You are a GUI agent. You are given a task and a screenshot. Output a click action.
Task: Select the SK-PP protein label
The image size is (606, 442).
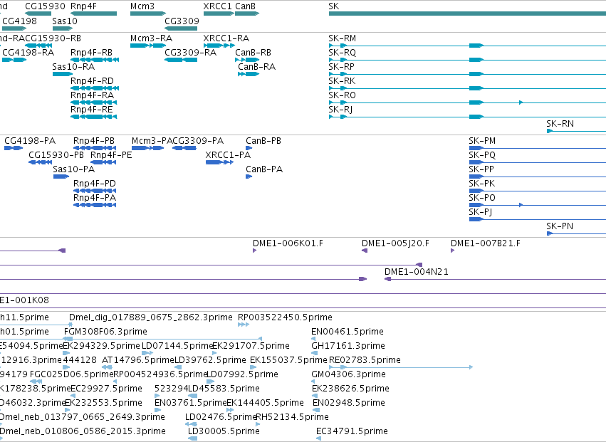(481, 169)
